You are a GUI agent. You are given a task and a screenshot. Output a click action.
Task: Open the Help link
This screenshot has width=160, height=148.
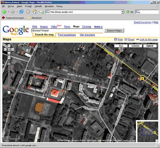pyautogui.click(x=156, y=22)
